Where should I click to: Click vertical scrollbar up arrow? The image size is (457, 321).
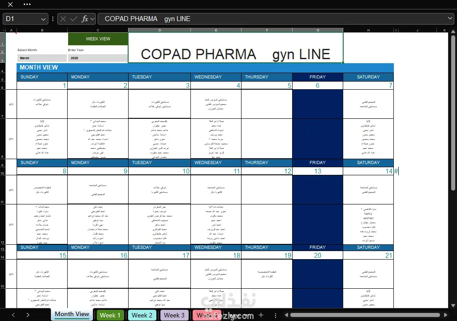coord(453,31)
